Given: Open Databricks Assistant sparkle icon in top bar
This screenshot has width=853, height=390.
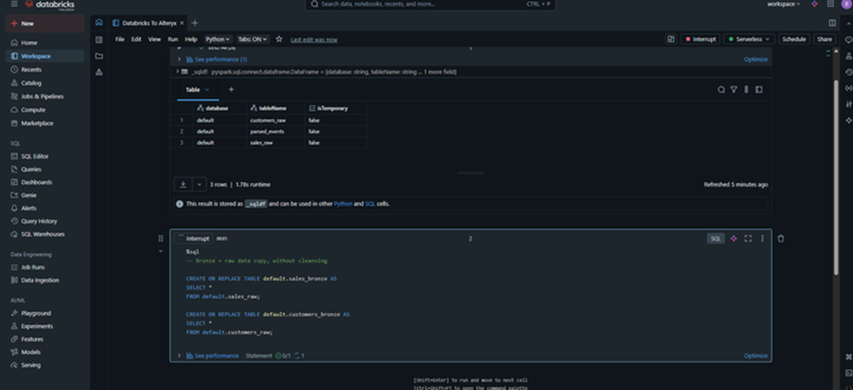Looking at the screenshot, I should [x=815, y=3].
